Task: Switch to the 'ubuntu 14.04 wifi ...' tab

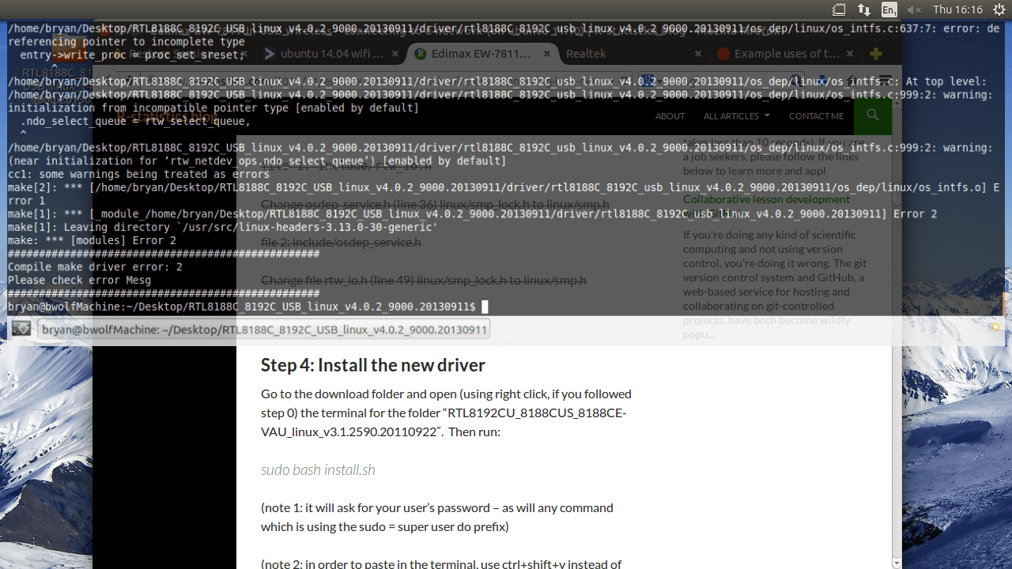Action: 331,54
